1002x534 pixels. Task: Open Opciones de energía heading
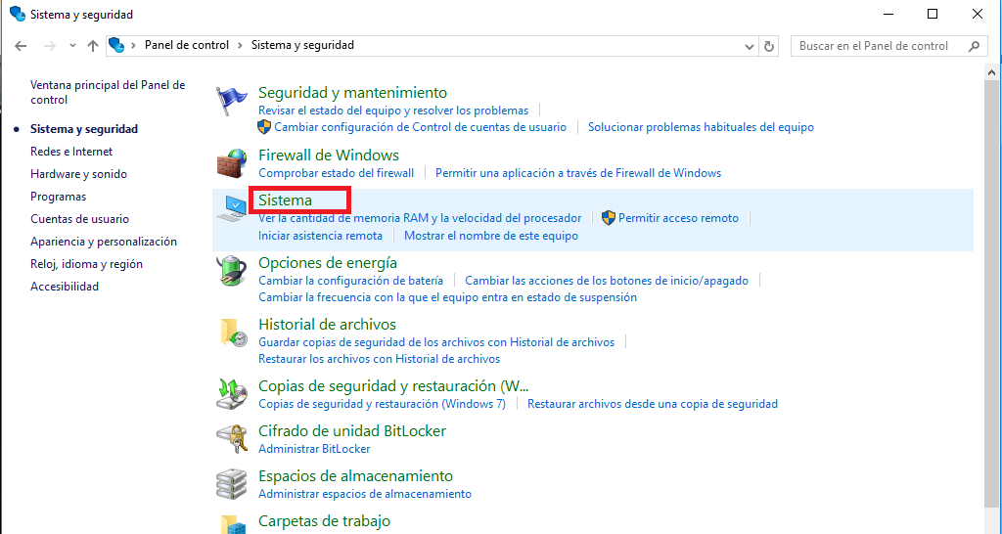(x=328, y=262)
